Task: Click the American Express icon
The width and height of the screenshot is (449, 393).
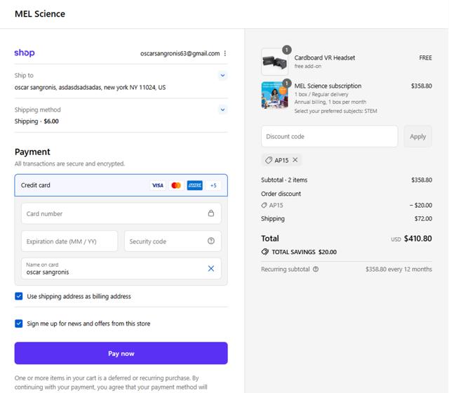Action: (x=194, y=185)
